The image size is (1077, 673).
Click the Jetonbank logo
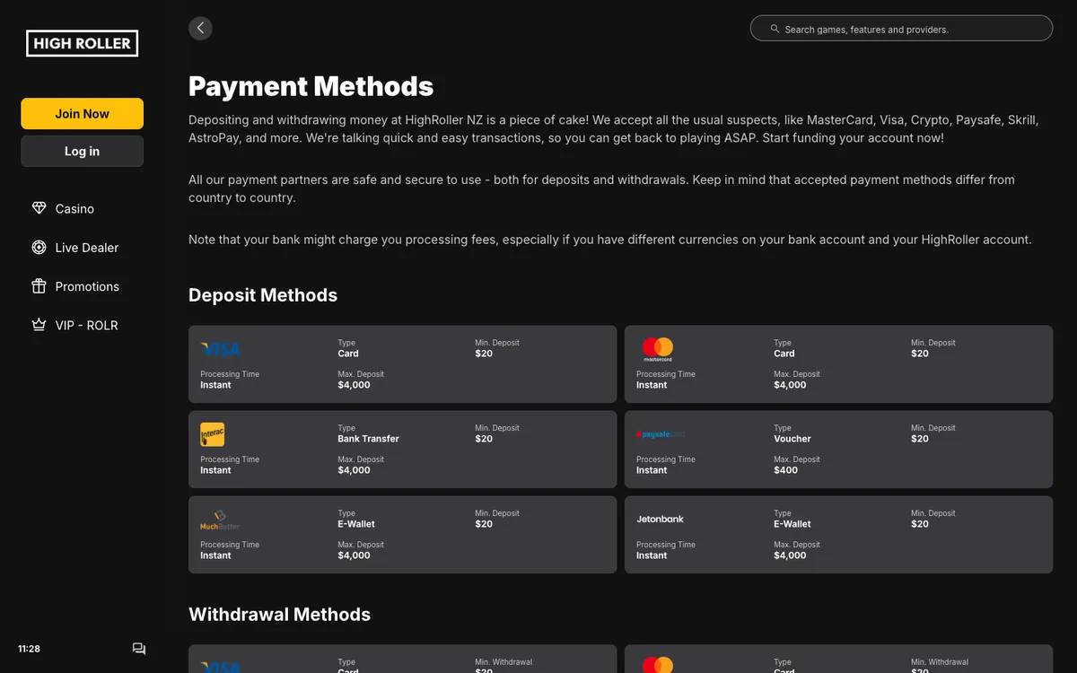[660, 519]
